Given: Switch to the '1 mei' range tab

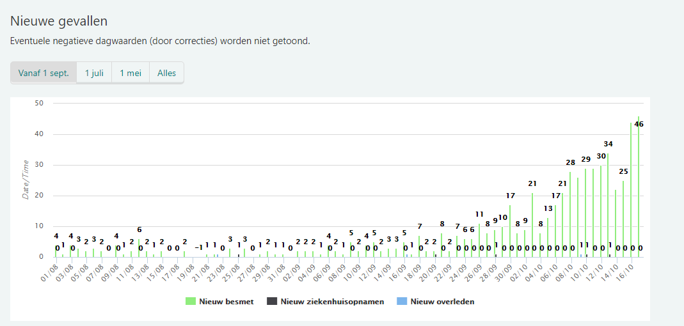Looking at the screenshot, I should (131, 73).
